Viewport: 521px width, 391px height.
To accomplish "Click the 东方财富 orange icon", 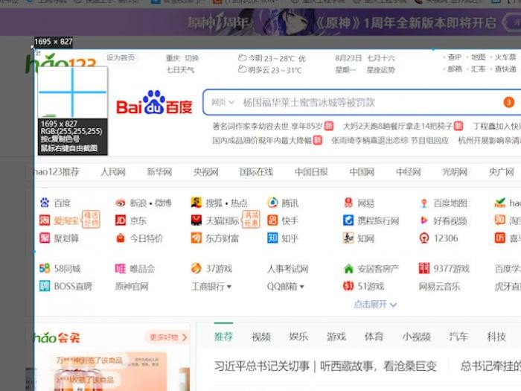I will pos(196,238).
